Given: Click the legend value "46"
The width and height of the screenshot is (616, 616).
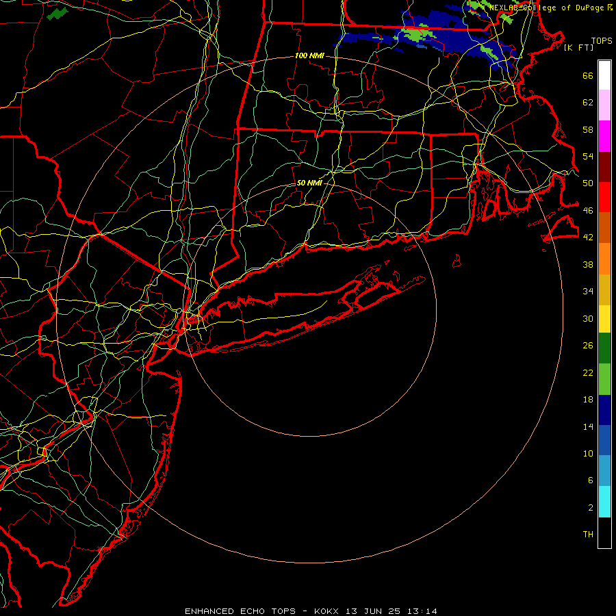Looking at the screenshot, I should point(588,211).
